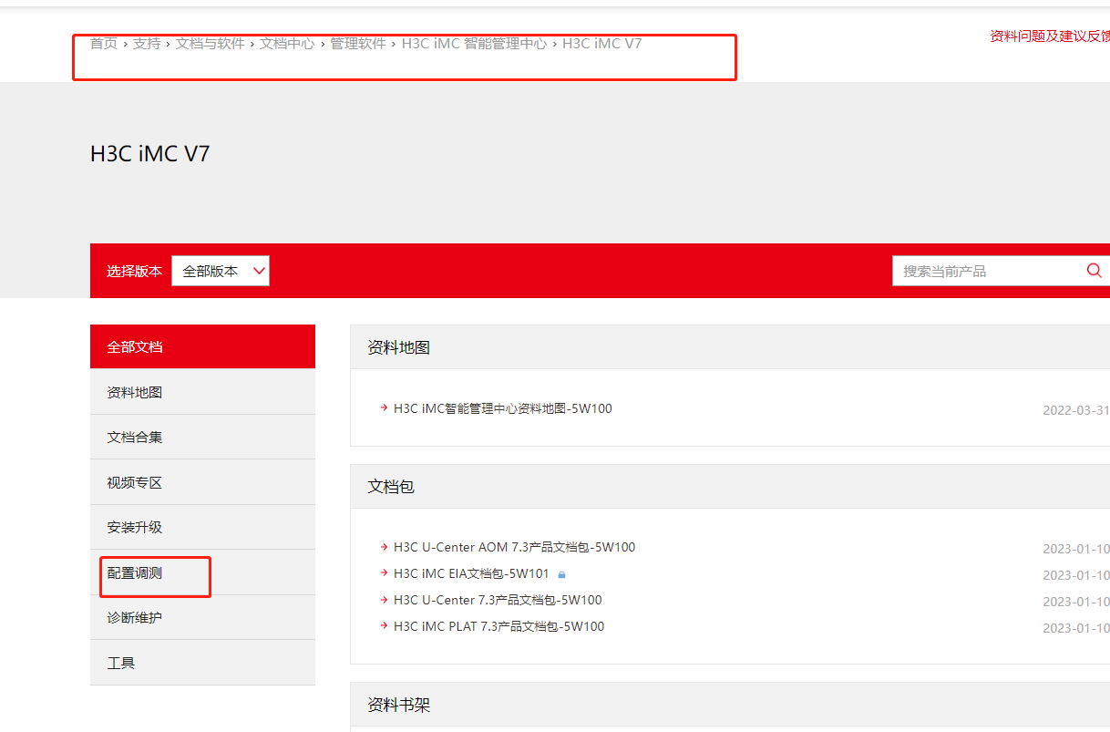Open H3C iMC EIA文档包-5W101

[471, 573]
